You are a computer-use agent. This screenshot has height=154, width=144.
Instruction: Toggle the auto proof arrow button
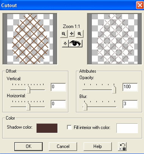(65, 44)
